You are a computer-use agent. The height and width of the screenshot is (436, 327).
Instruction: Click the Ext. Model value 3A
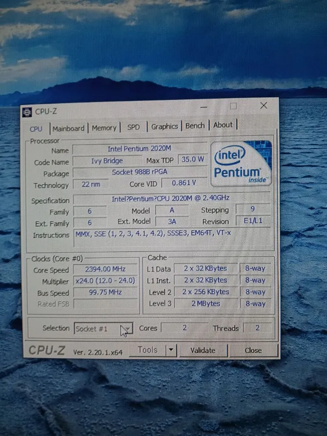172,221
